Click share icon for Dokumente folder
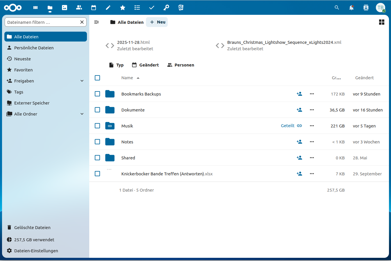 coord(299,110)
